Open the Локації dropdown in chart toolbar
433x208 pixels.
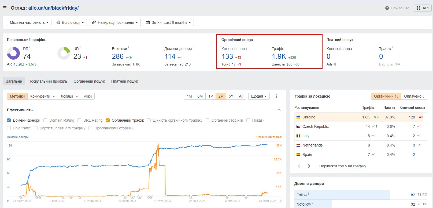point(69,96)
